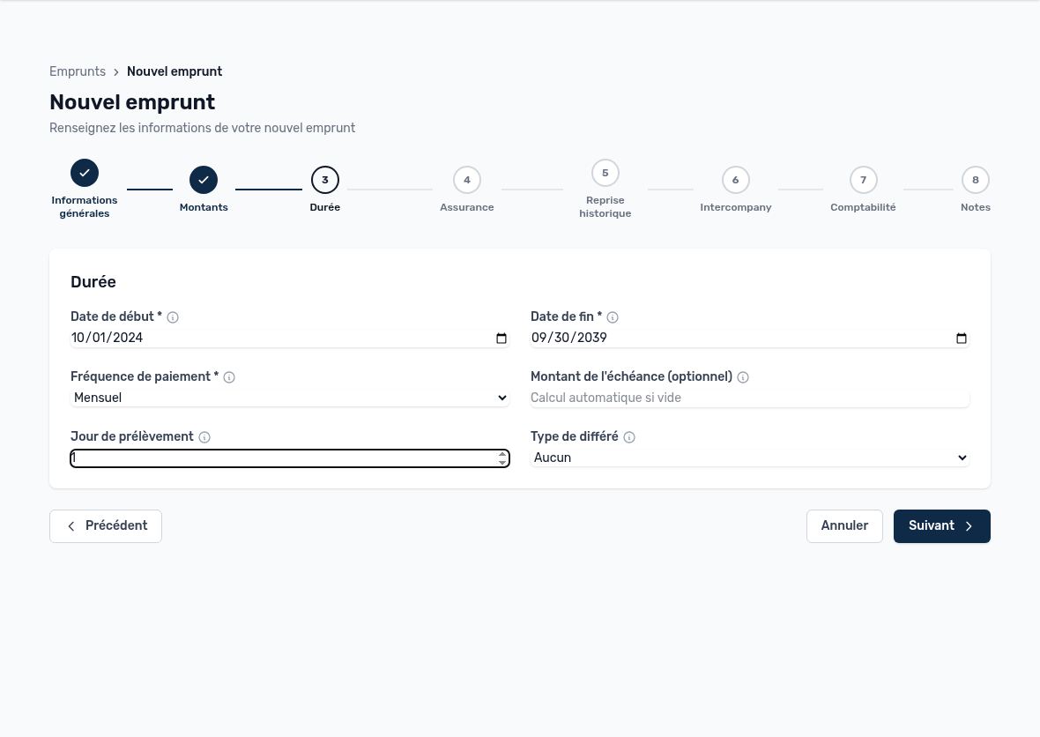Cancel with the Annuler button
Screen dimensions: 1040x737
(844, 526)
